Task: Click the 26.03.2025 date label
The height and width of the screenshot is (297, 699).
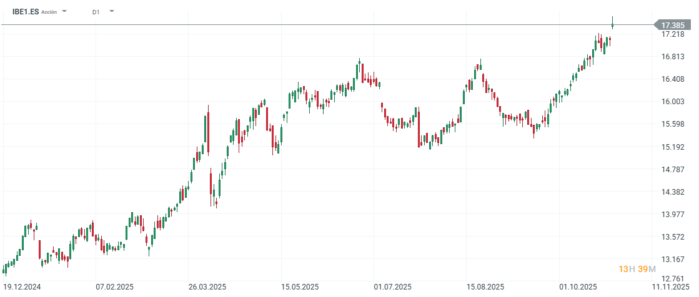Action: click(207, 287)
